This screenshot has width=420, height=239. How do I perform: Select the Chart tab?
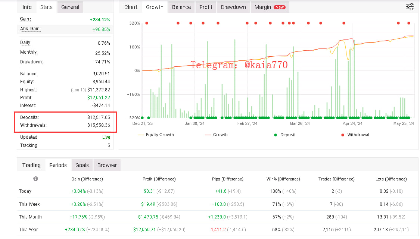[x=131, y=7]
